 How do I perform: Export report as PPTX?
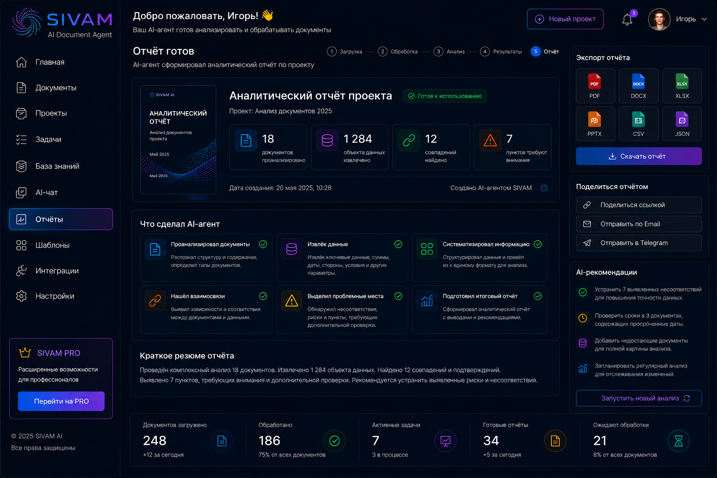tap(595, 124)
